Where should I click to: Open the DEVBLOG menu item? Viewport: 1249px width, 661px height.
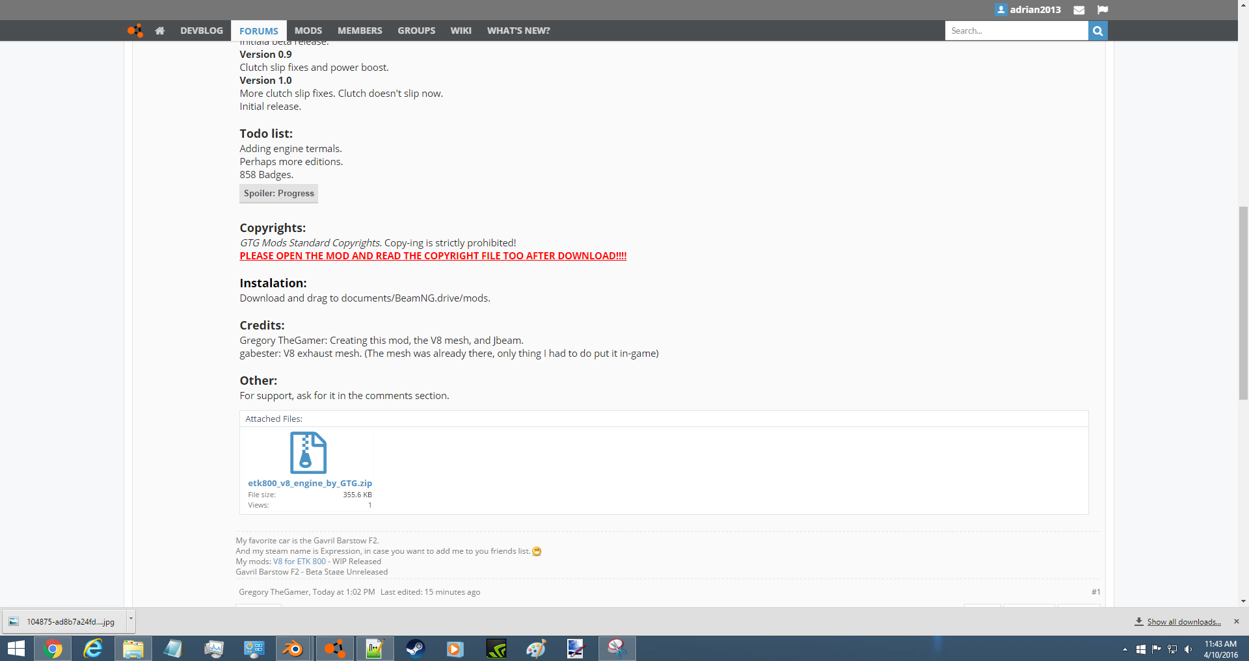pyautogui.click(x=202, y=31)
